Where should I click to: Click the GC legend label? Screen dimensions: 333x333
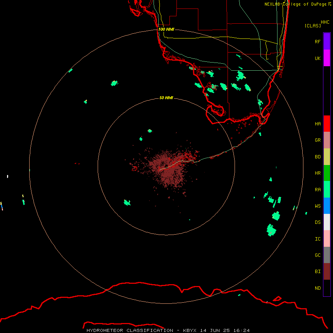pos(317,255)
